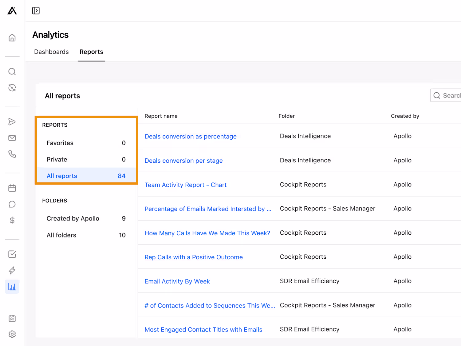Open the Emails envelope icon
461x346 pixels.
pos(12,138)
